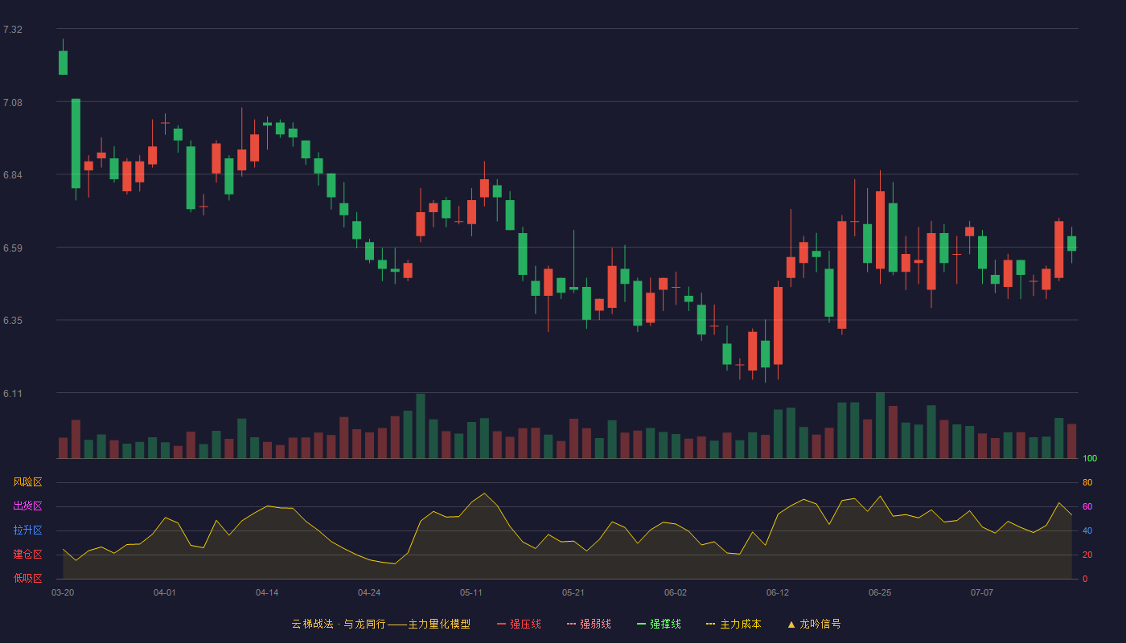Viewport: 1126px width, 643px height.
Task: Click the 建仓区 zone label
Action: [27, 555]
